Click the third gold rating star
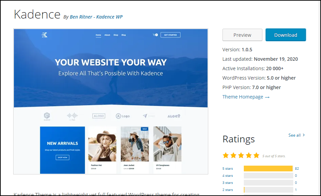This screenshot has height=196, width=321. pos(241,156)
